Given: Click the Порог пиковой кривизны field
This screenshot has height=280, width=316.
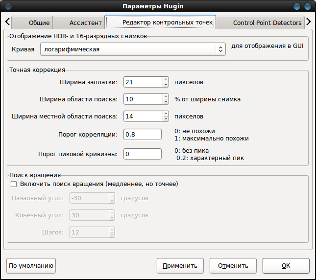Looking at the screenshot, I should 143,154.
